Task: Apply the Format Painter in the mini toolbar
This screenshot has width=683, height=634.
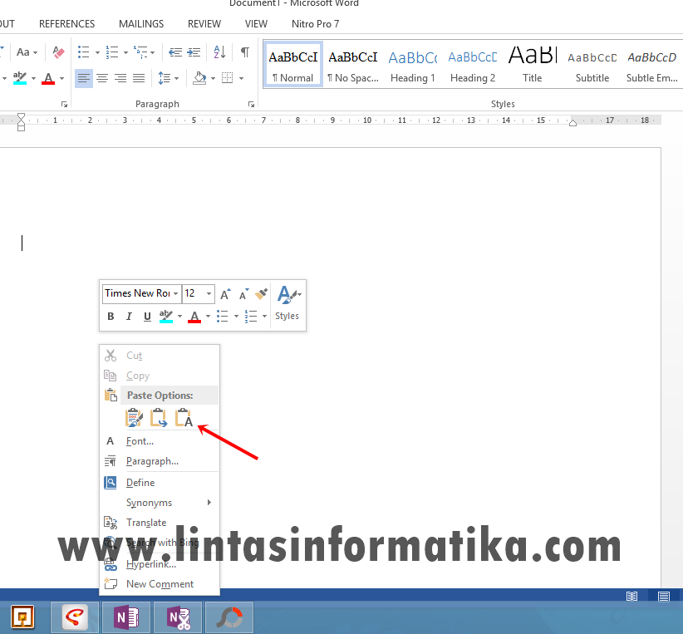Action: [x=260, y=292]
